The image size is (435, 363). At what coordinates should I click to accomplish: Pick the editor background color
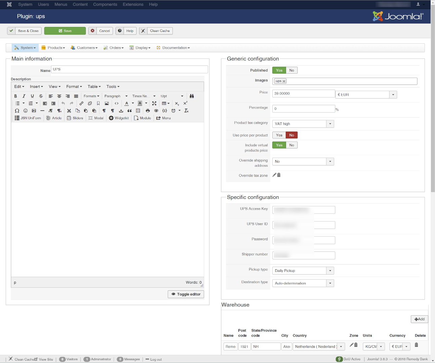coord(140,104)
